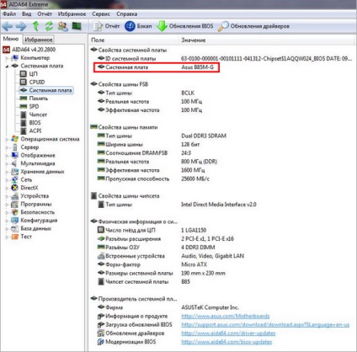Click Обновления драйверов toolbar button

[253, 26]
